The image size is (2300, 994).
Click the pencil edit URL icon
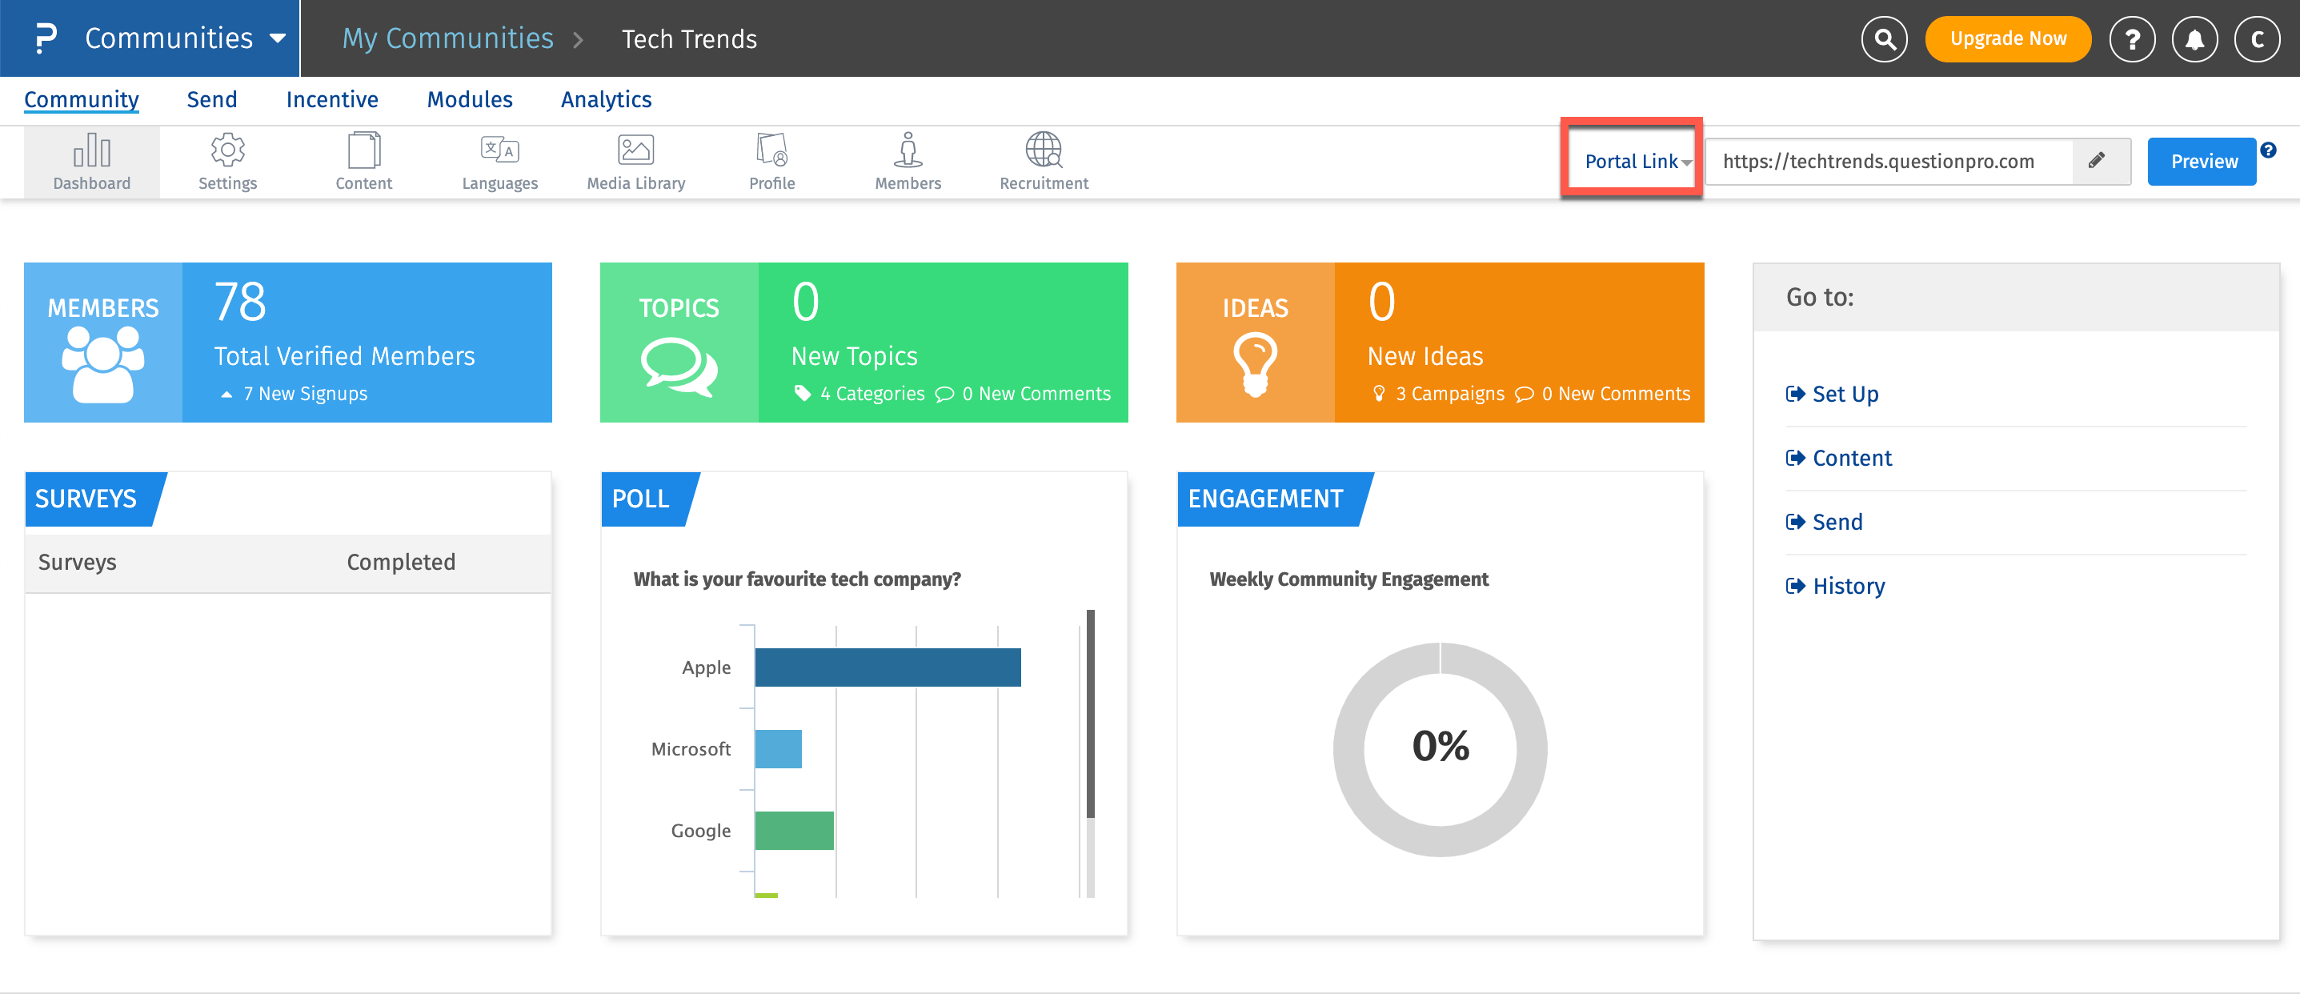pyautogui.click(x=2098, y=161)
